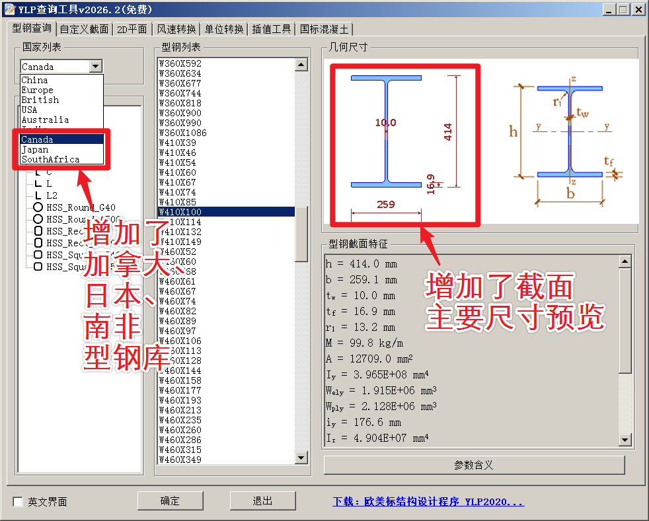649x521 pixels.
Task: Open the 单位转换 tab
Action: pos(224,29)
